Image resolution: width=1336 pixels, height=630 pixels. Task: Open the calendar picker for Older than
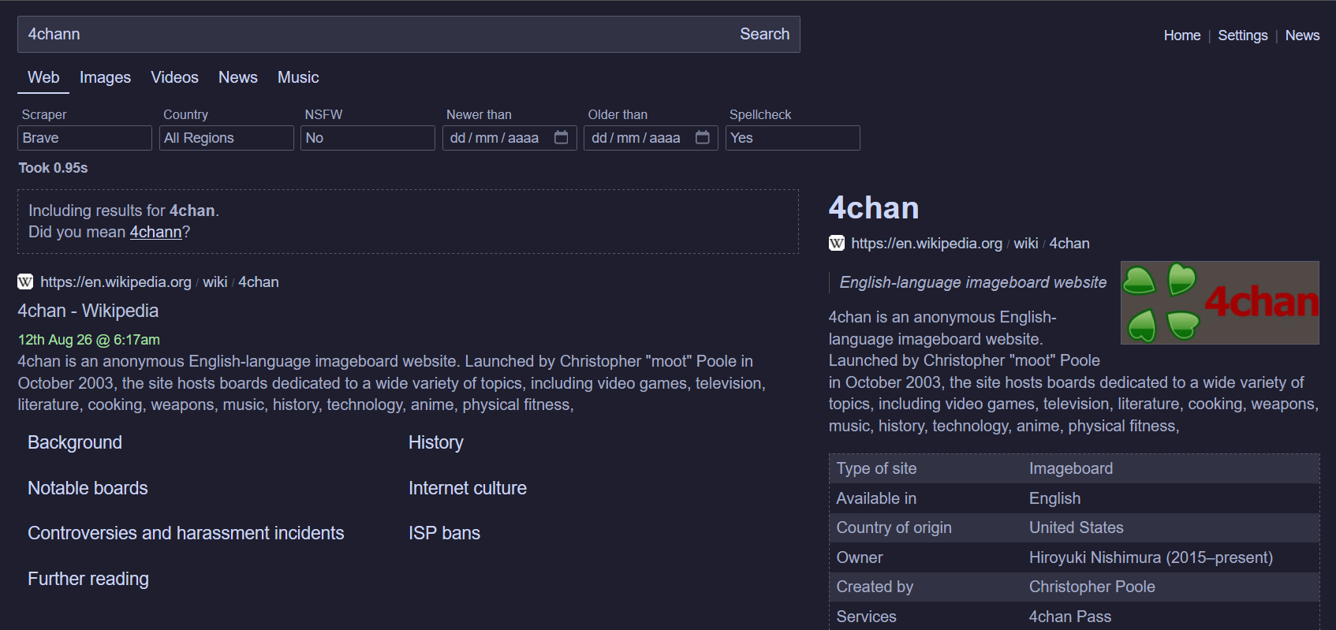[x=703, y=137]
